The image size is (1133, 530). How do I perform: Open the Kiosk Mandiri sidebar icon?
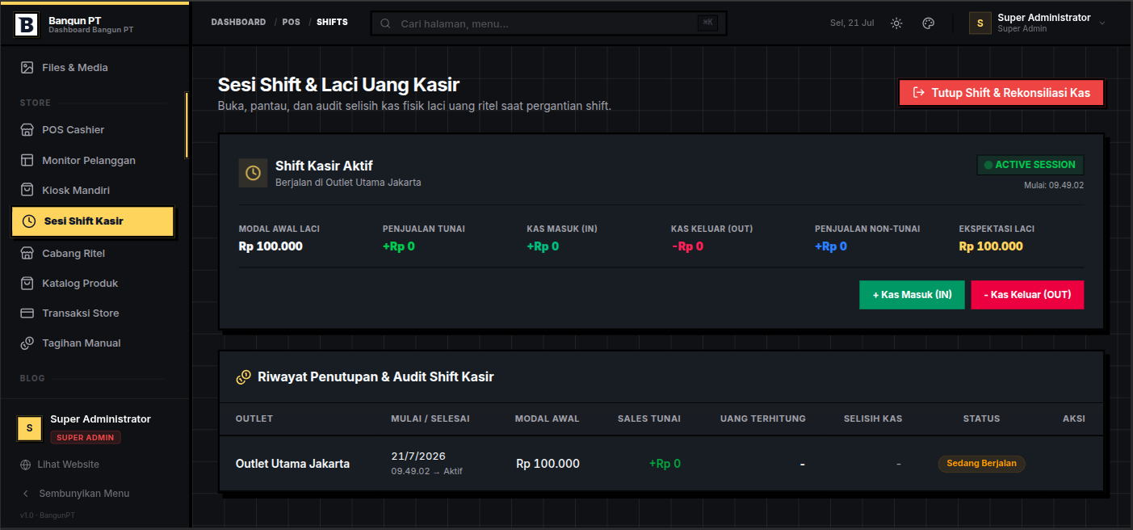click(x=27, y=191)
